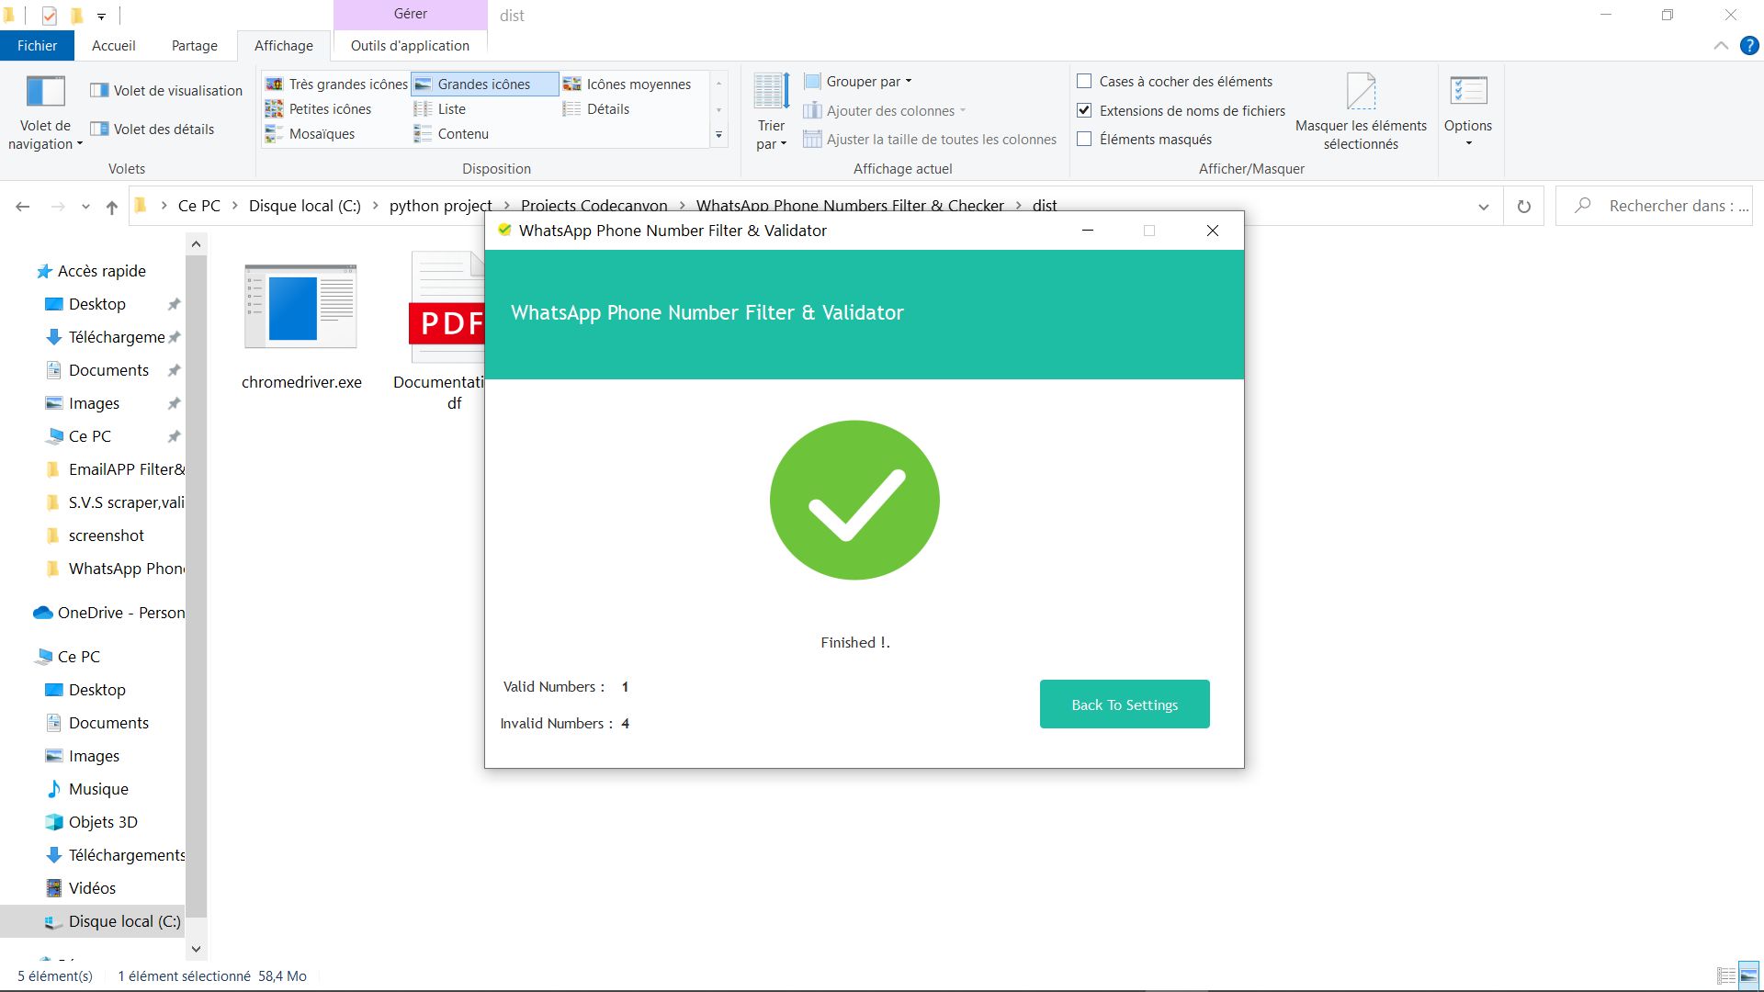Click WhatsApp Validator title bar app icon
The image size is (1764, 992).
[504, 230]
